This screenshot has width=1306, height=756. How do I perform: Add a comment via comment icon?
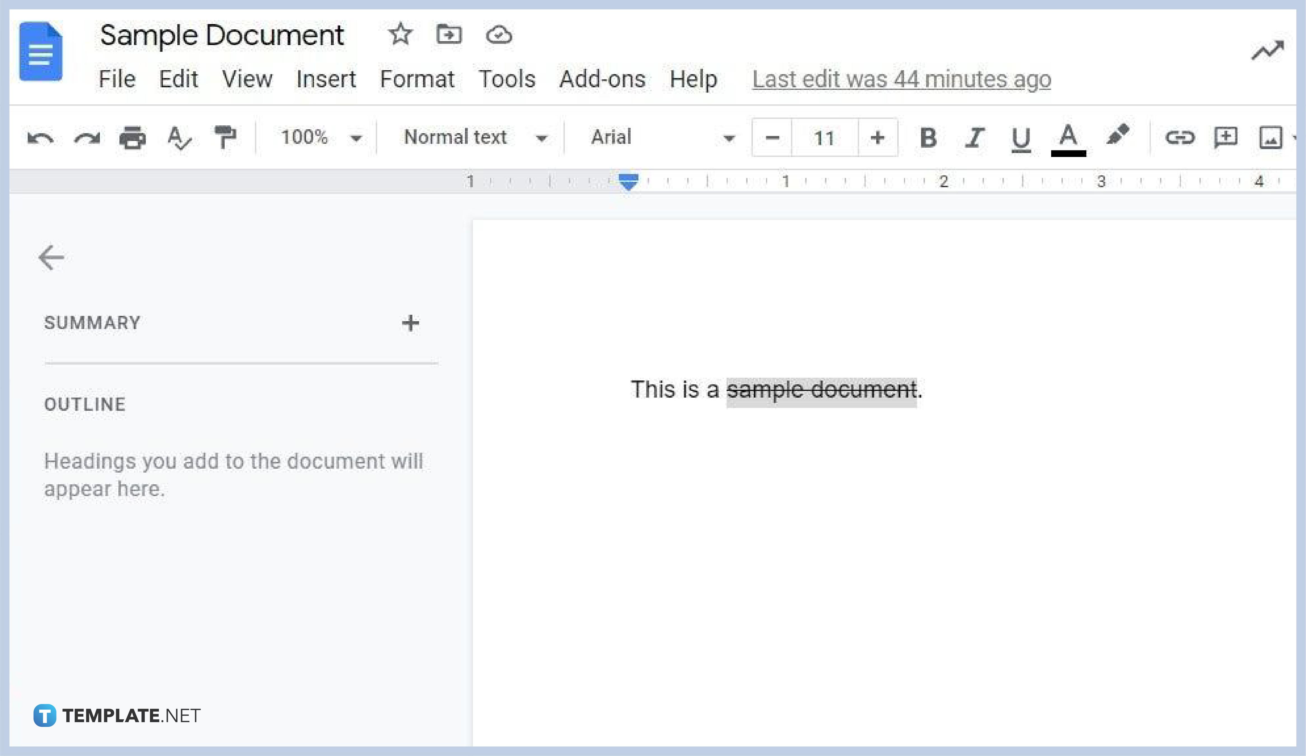click(1226, 137)
